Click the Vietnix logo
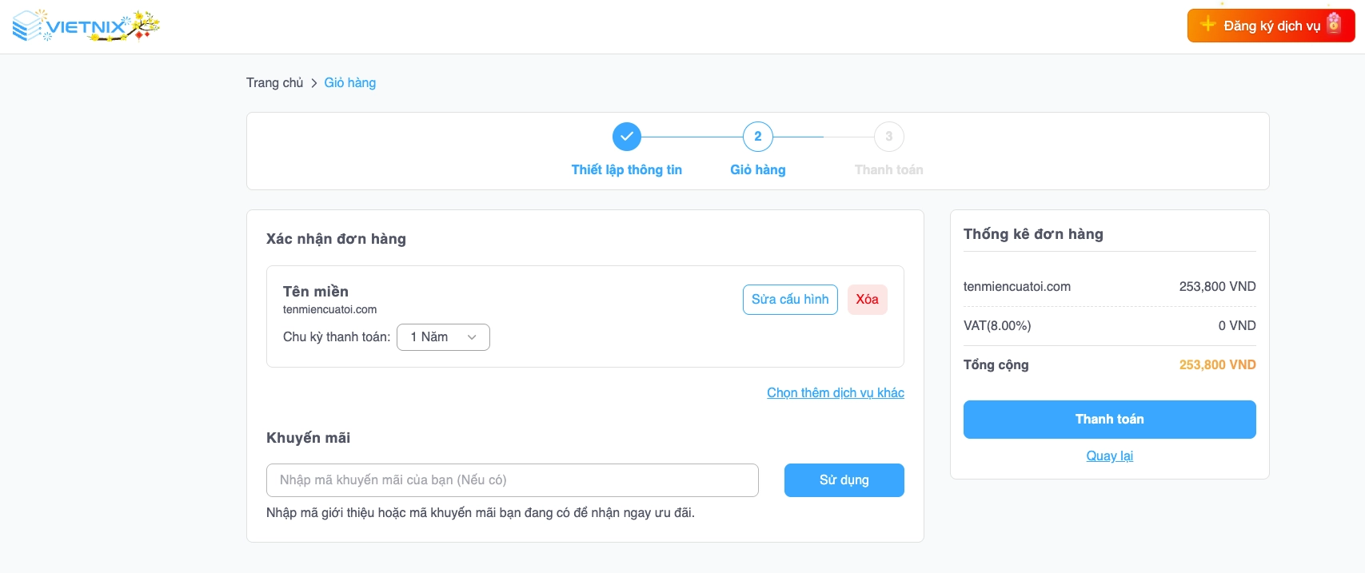Screen dimensions: 1365x573 click(86, 26)
